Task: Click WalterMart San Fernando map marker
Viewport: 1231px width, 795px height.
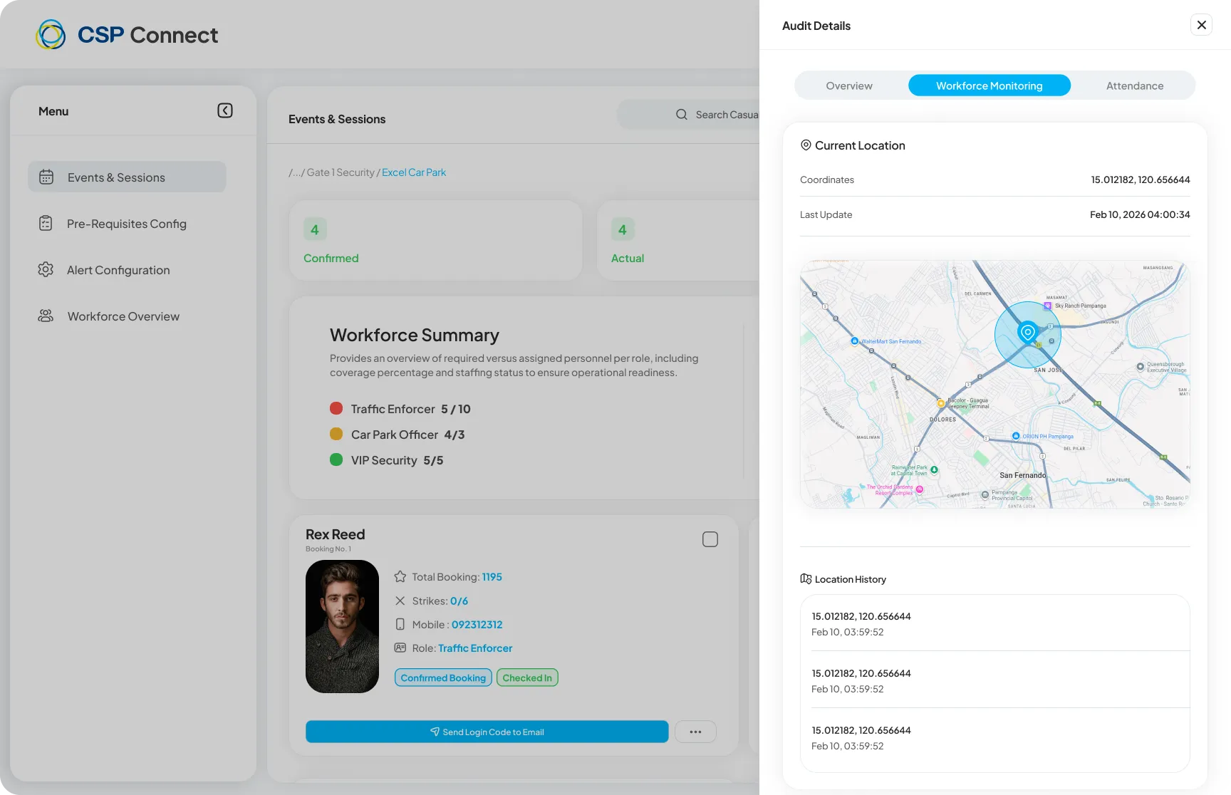Action: pos(855,341)
